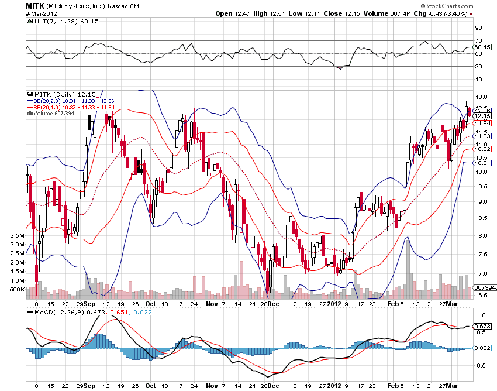Click the 3.5M volume axis label
497x391 pixels.
pyautogui.click(x=18, y=236)
